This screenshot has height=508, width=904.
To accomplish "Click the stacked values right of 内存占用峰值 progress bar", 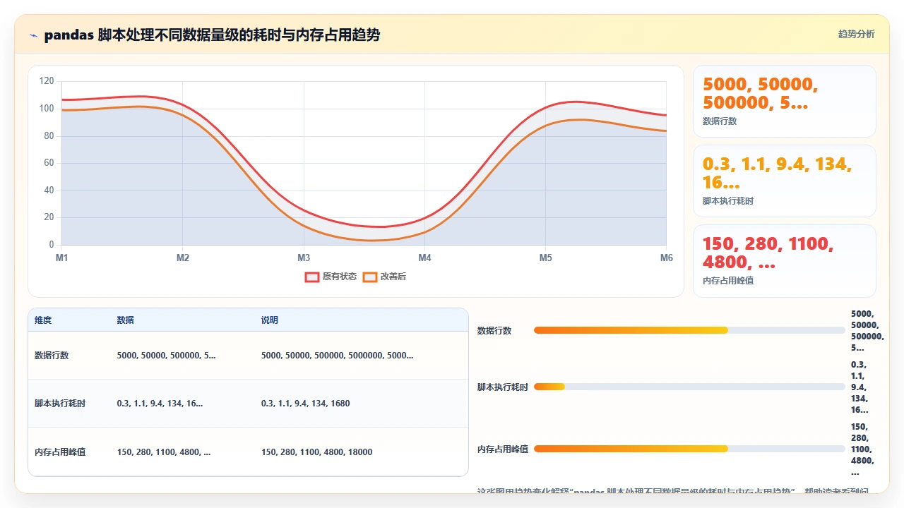I will click(862, 449).
